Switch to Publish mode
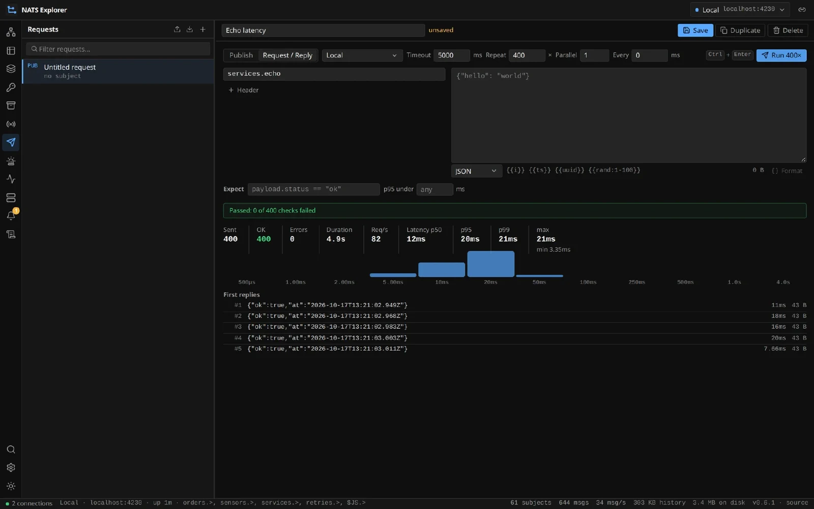Viewport: 814px width, 509px height. coord(241,55)
